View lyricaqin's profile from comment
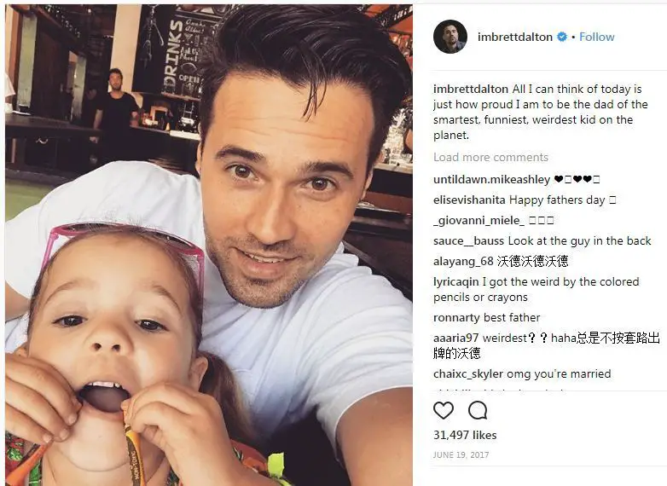 coord(456,281)
